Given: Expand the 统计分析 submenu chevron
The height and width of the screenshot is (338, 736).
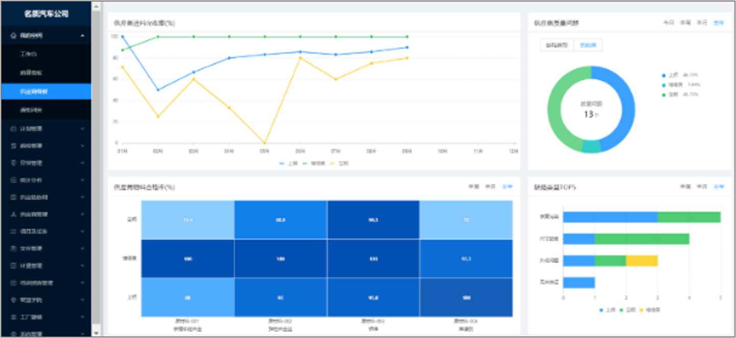Looking at the screenshot, I should pyautogui.click(x=83, y=180).
